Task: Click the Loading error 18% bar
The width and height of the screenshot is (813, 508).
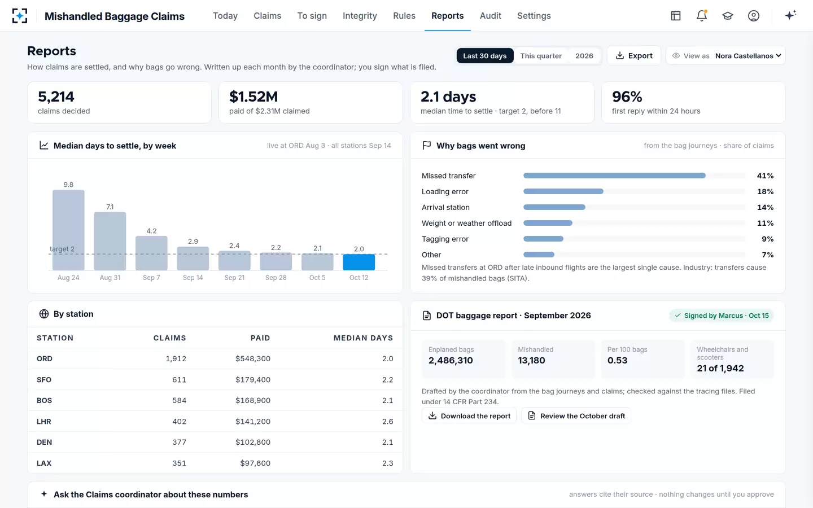Action: click(563, 191)
